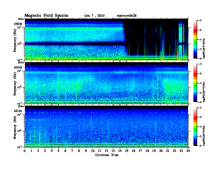
Task: Click the -6 value on dZ/dt color scale
Action: pyautogui.click(x=200, y=146)
